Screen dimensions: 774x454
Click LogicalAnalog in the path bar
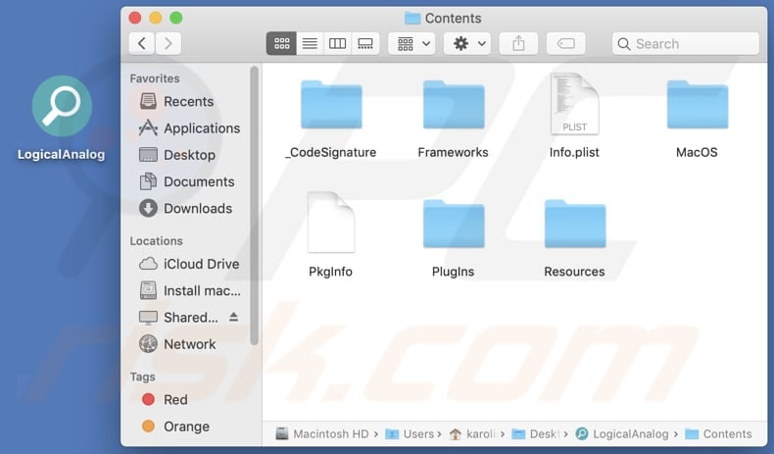coord(622,433)
